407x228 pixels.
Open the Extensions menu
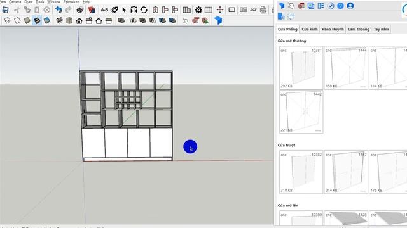point(71,1)
